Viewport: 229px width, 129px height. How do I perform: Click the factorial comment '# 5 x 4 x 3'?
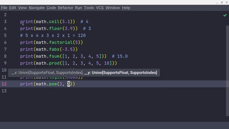53,35
